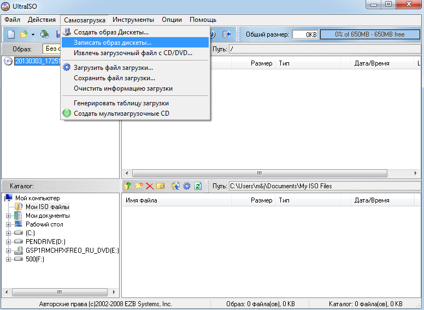Click the UltraISO application logo in title bar

pos(5,6)
